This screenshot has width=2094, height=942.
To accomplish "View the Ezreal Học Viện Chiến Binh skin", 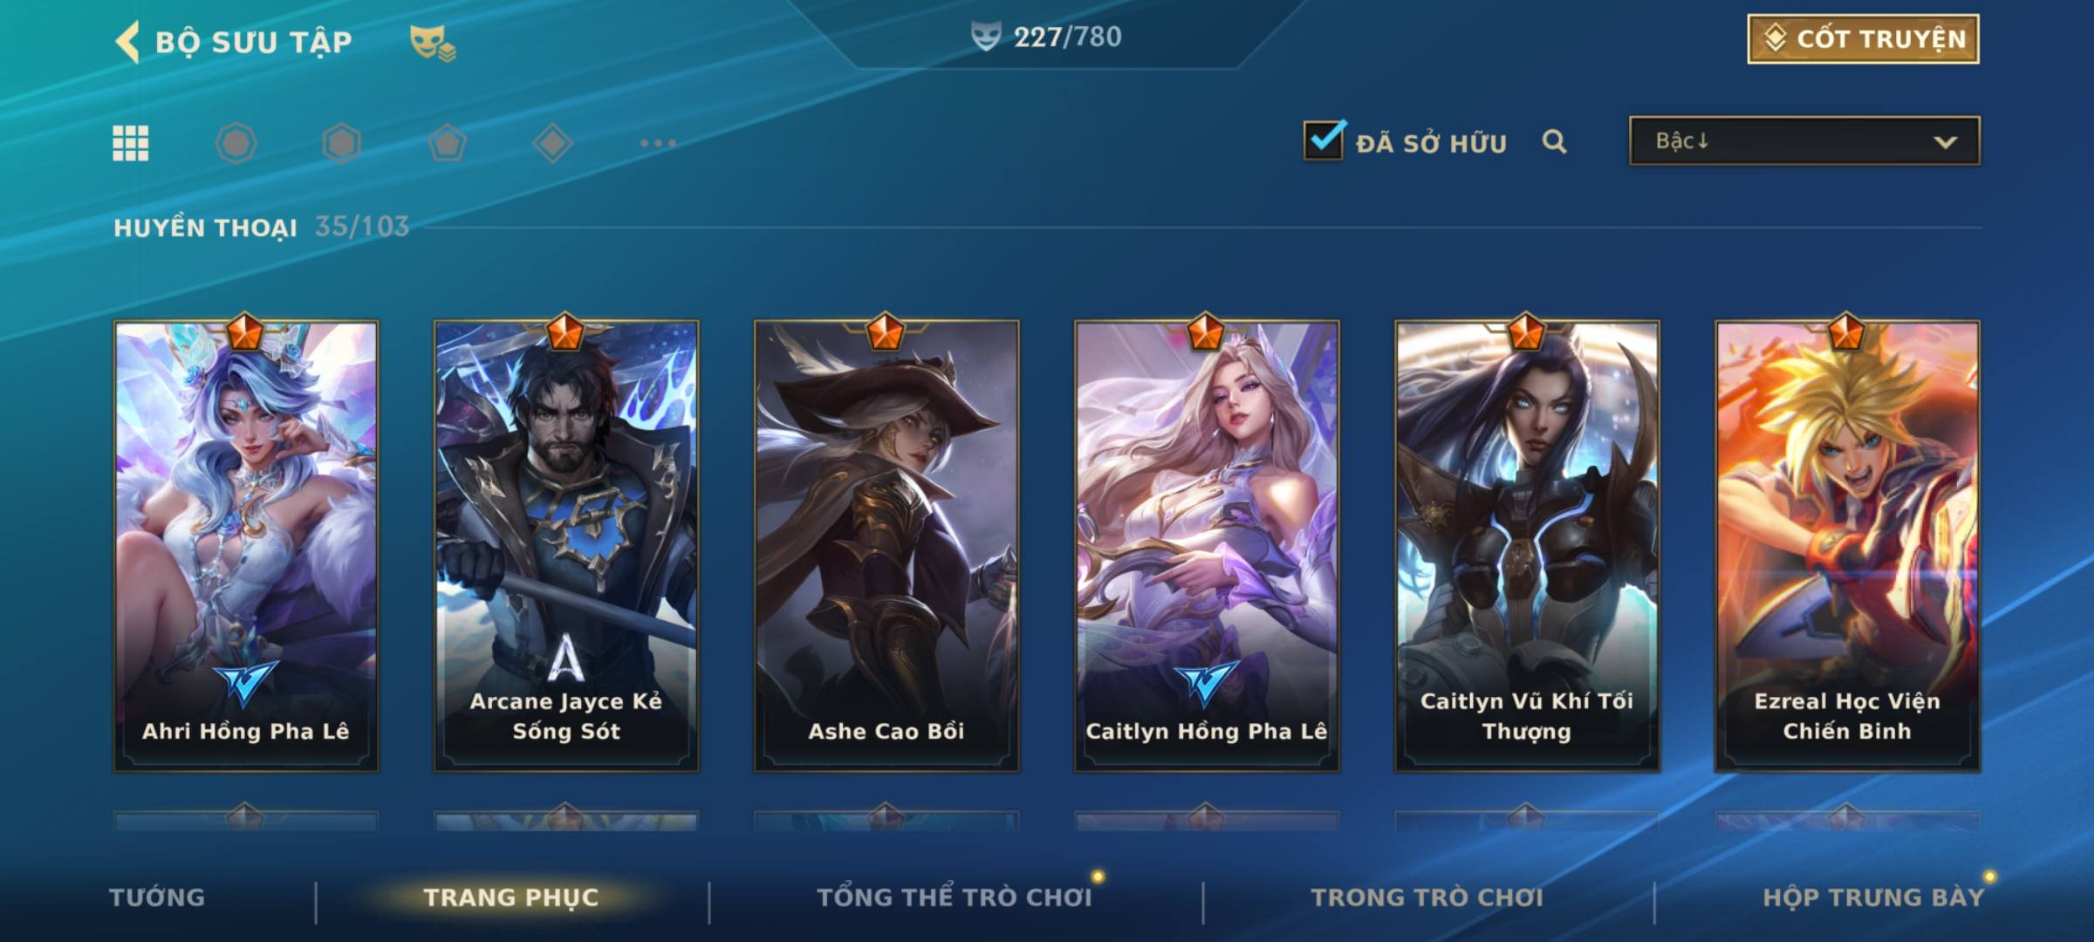I will coord(1847,546).
